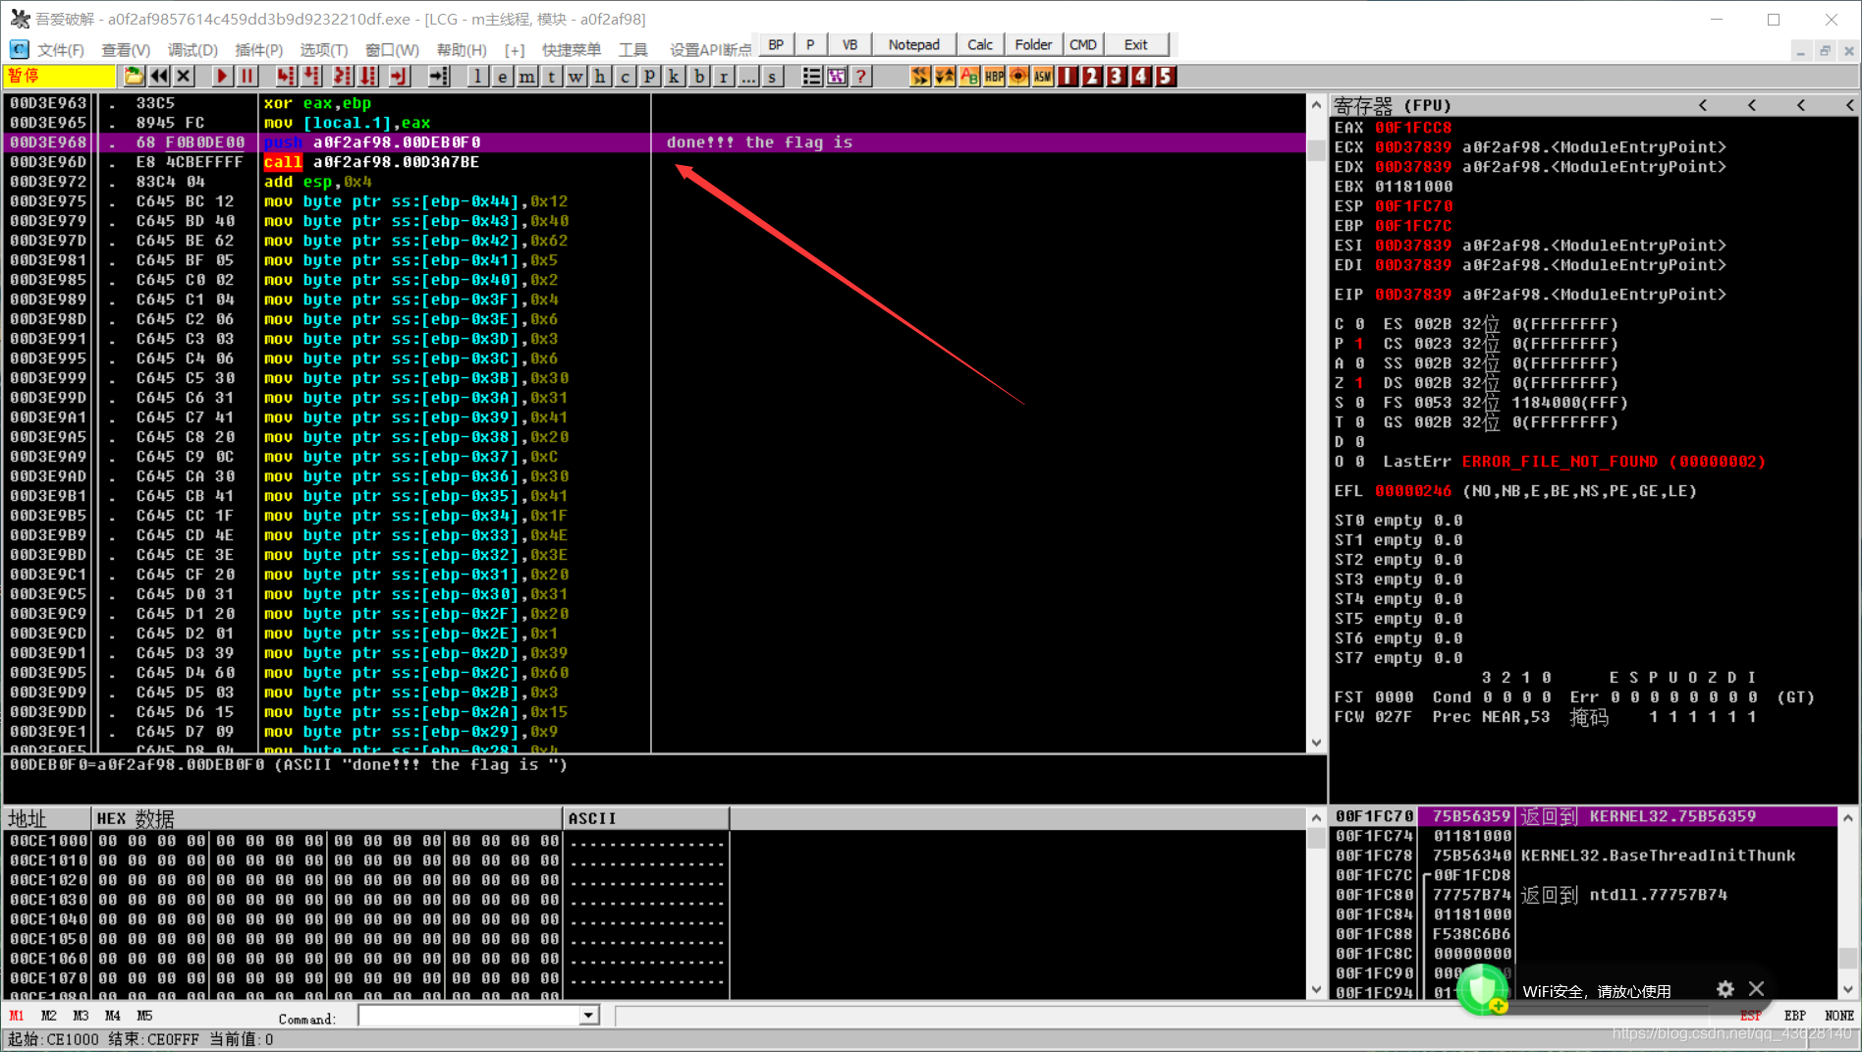This screenshot has height=1052, width=1862.
Task: Click the Folder button
Action: pos(1033,45)
